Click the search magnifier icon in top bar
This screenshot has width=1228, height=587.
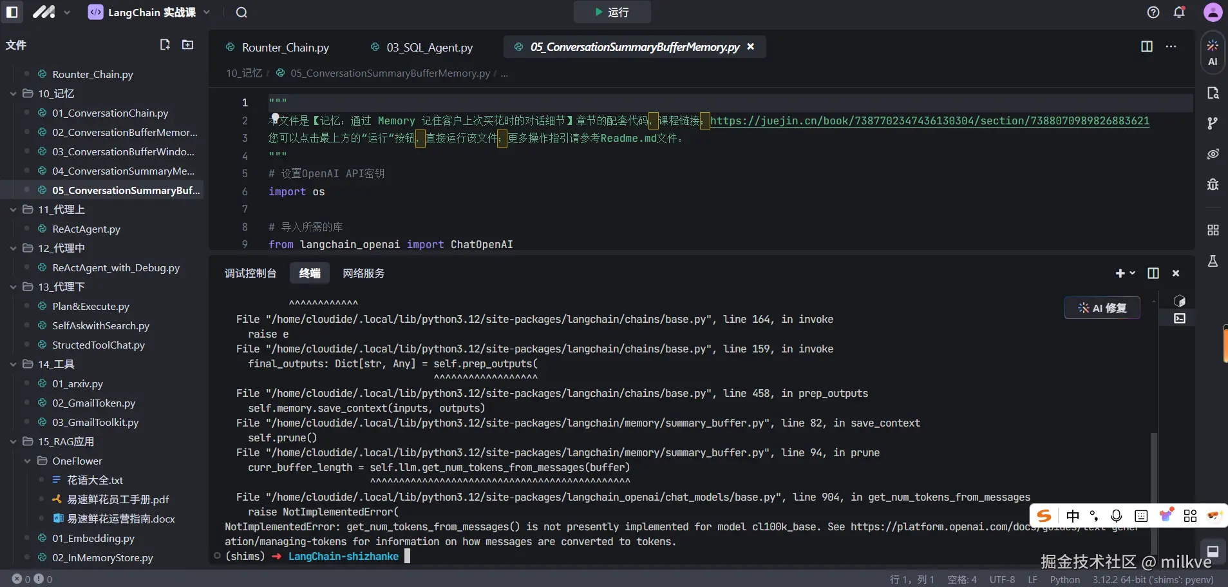(241, 12)
